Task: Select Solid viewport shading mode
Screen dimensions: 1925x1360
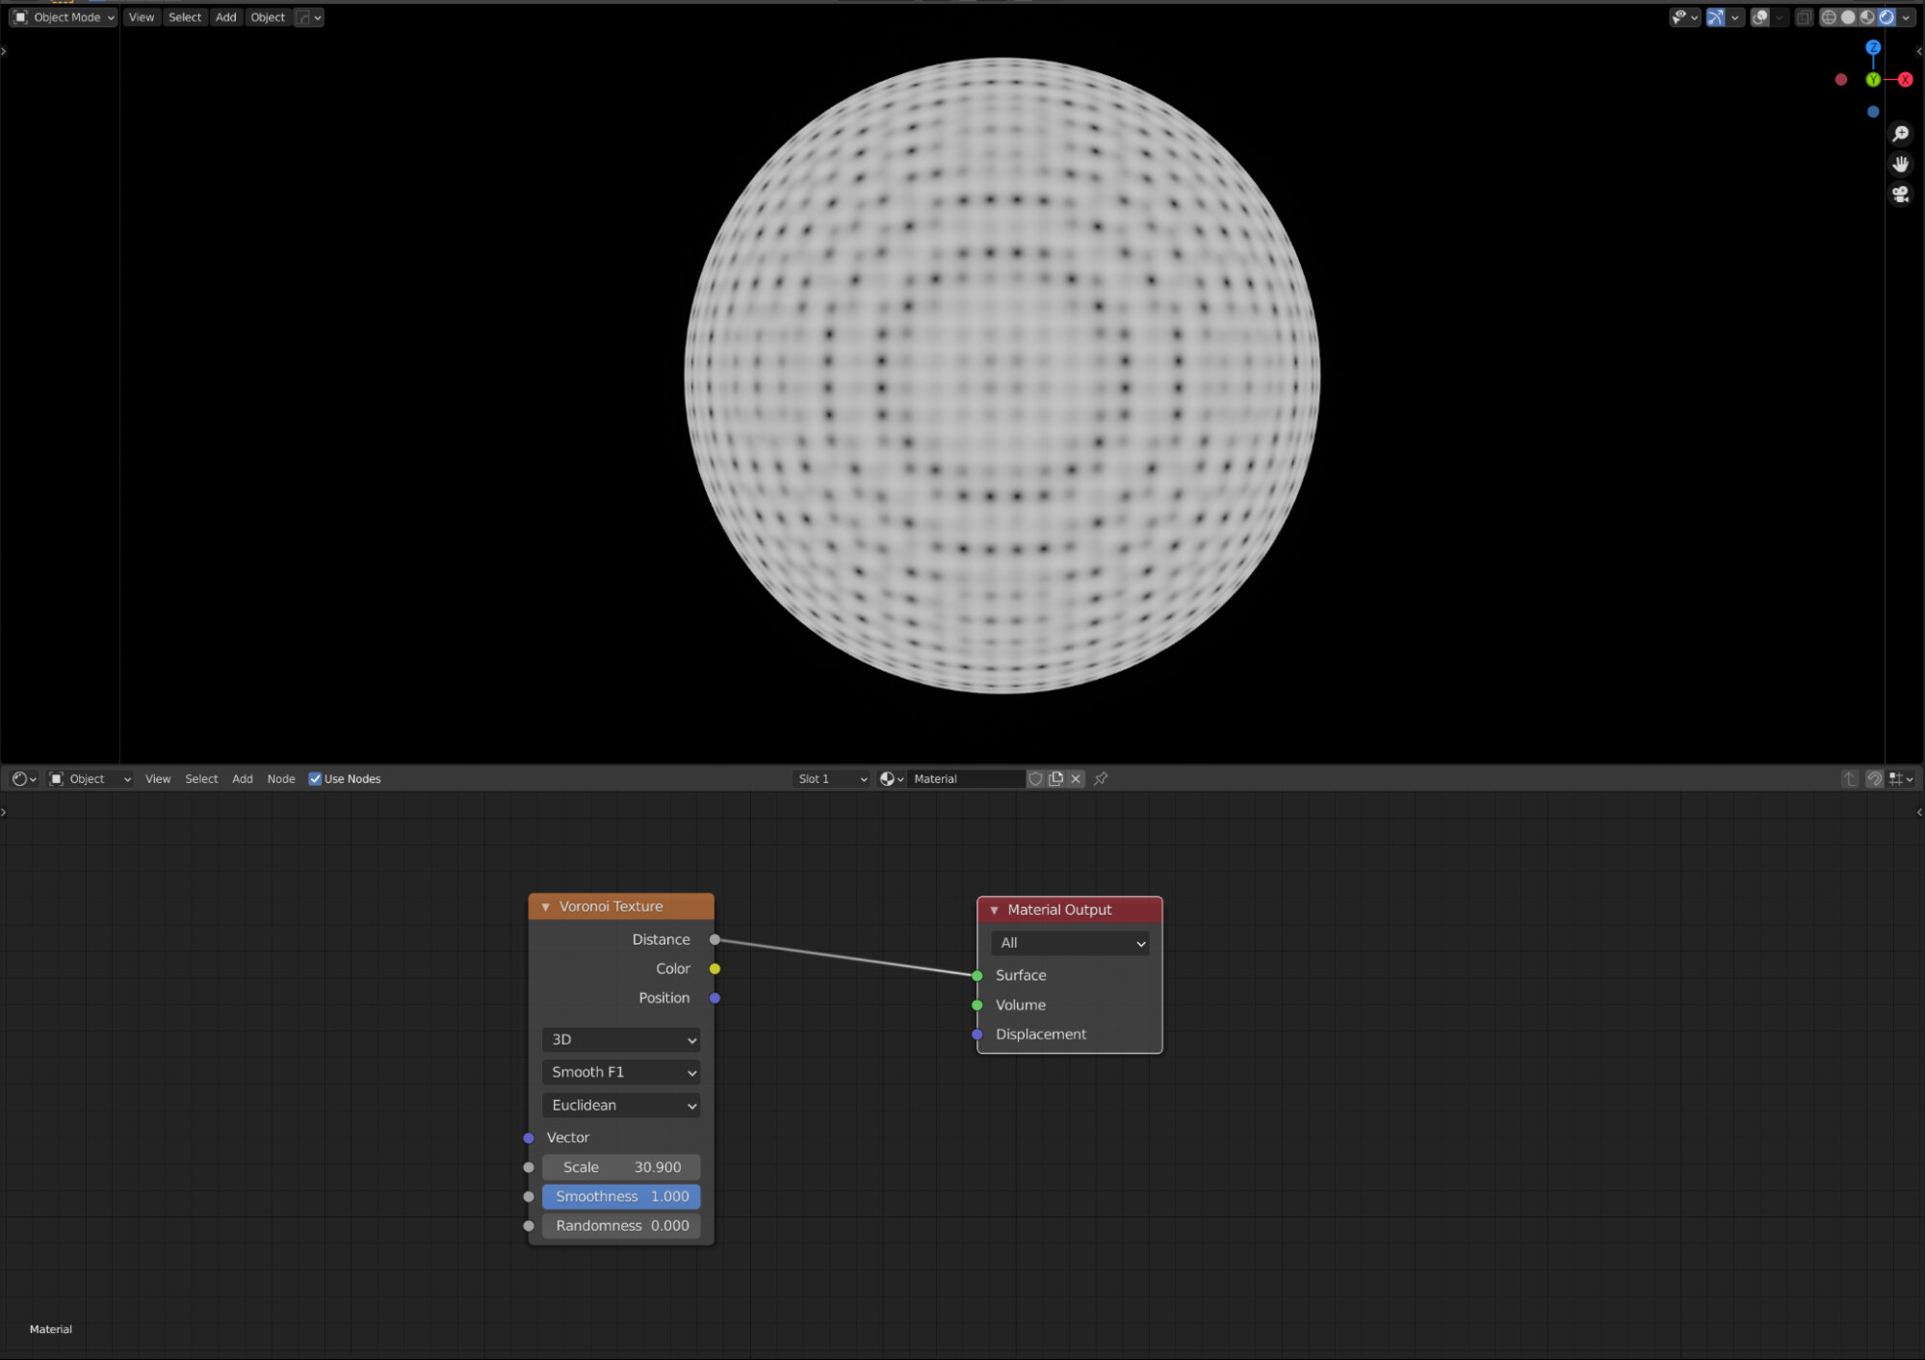Action: 1848,16
